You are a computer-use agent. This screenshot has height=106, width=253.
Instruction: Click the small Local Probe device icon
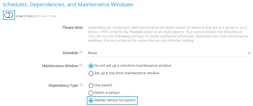36,16
